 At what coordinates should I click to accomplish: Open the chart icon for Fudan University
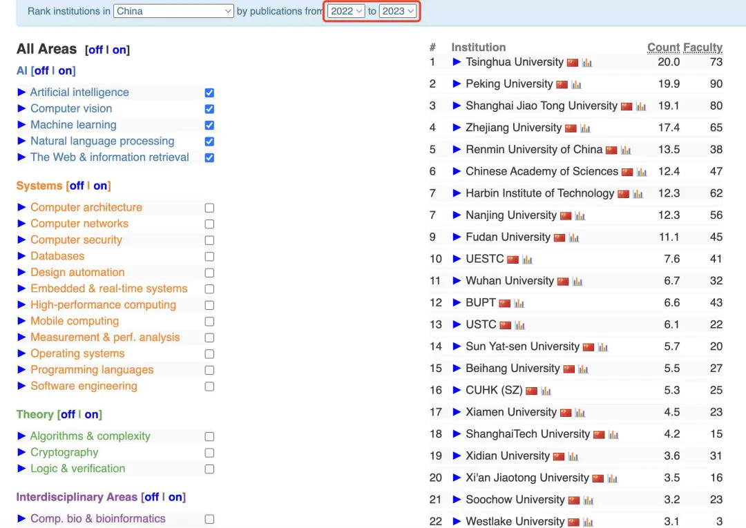pyautogui.click(x=574, y=237)
